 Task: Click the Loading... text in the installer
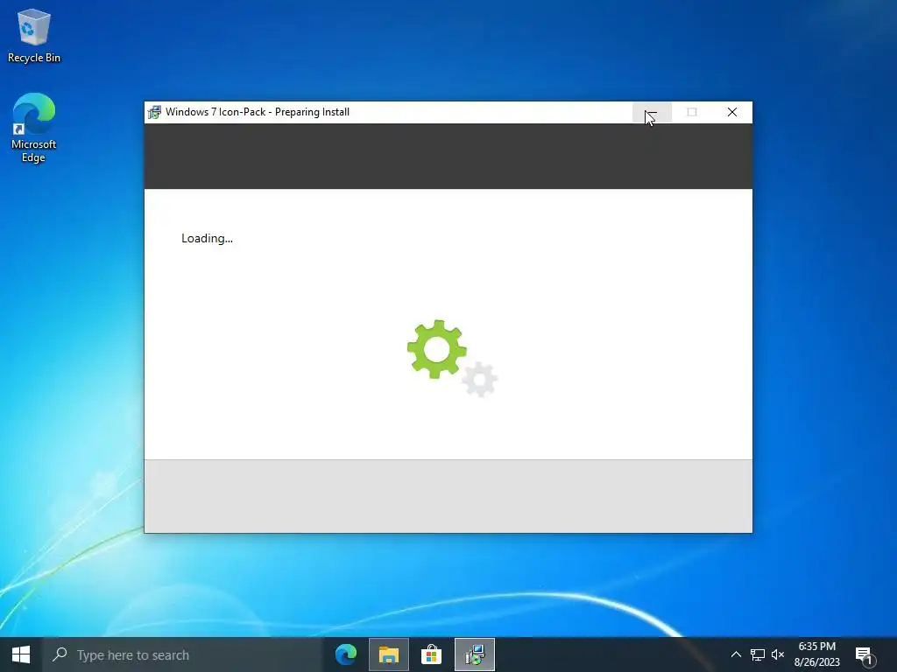tap(207, 238)
